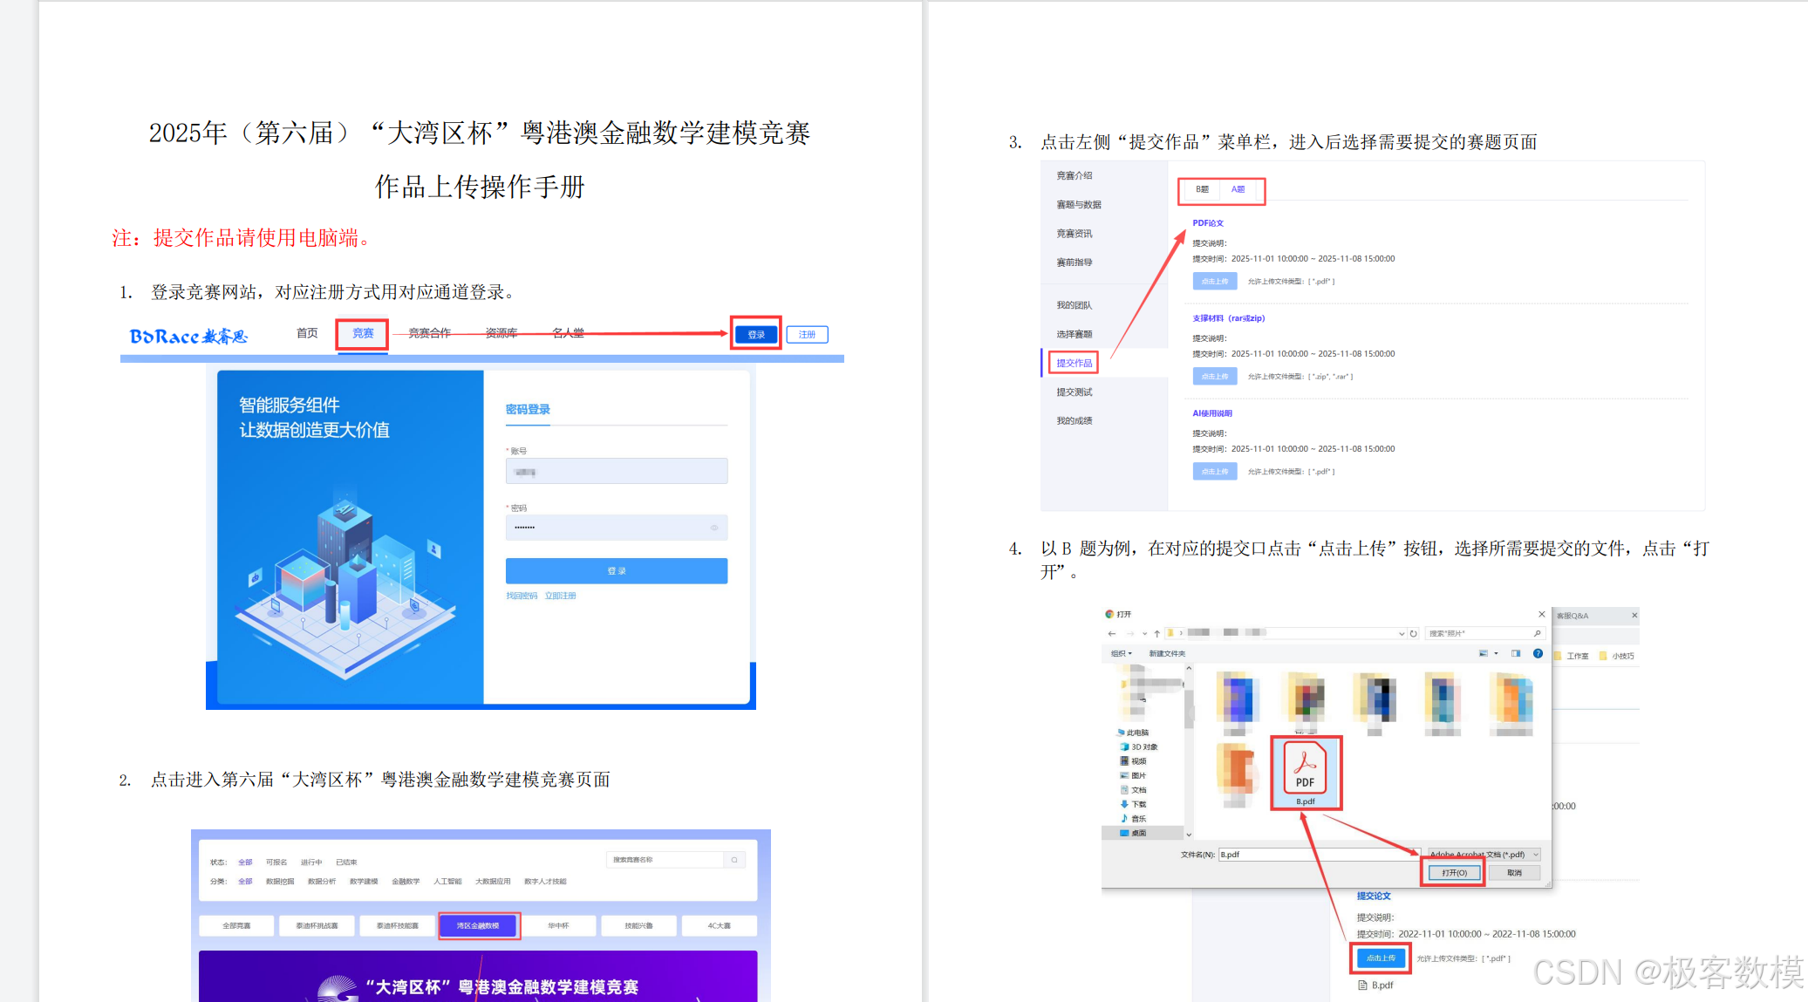Click the blue help question mark icon
This screenshot has width=1808, height=1002.
pos(1538,653)
